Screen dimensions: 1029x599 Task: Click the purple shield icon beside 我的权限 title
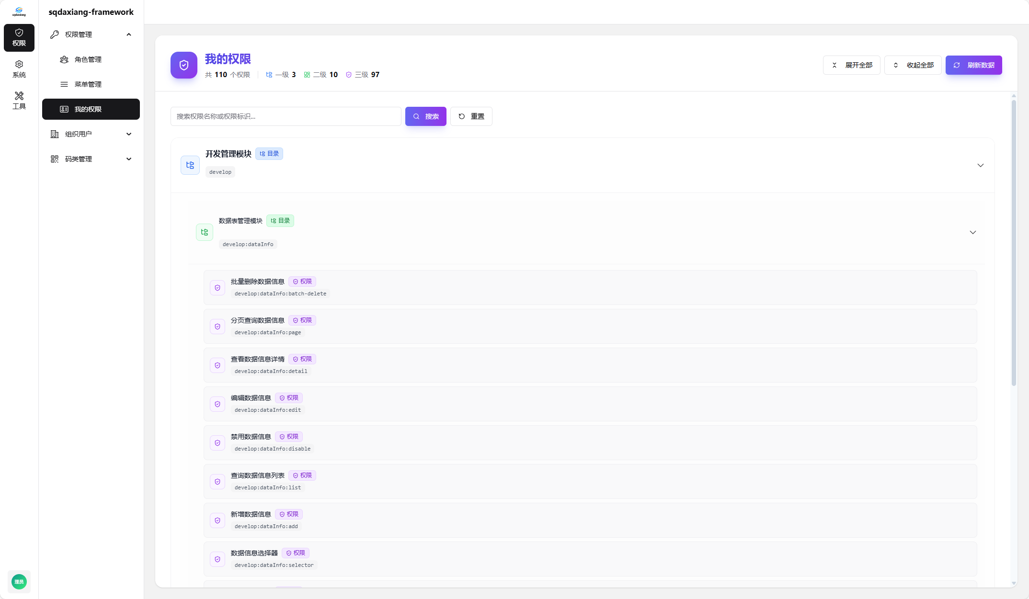(184, 65)
